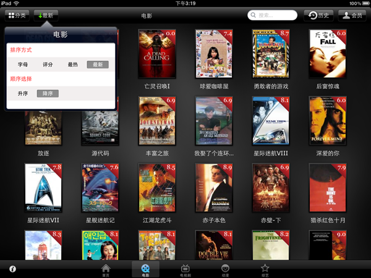Toggle the 最新 sort dropdown button
371x278 pixels.
46,15
